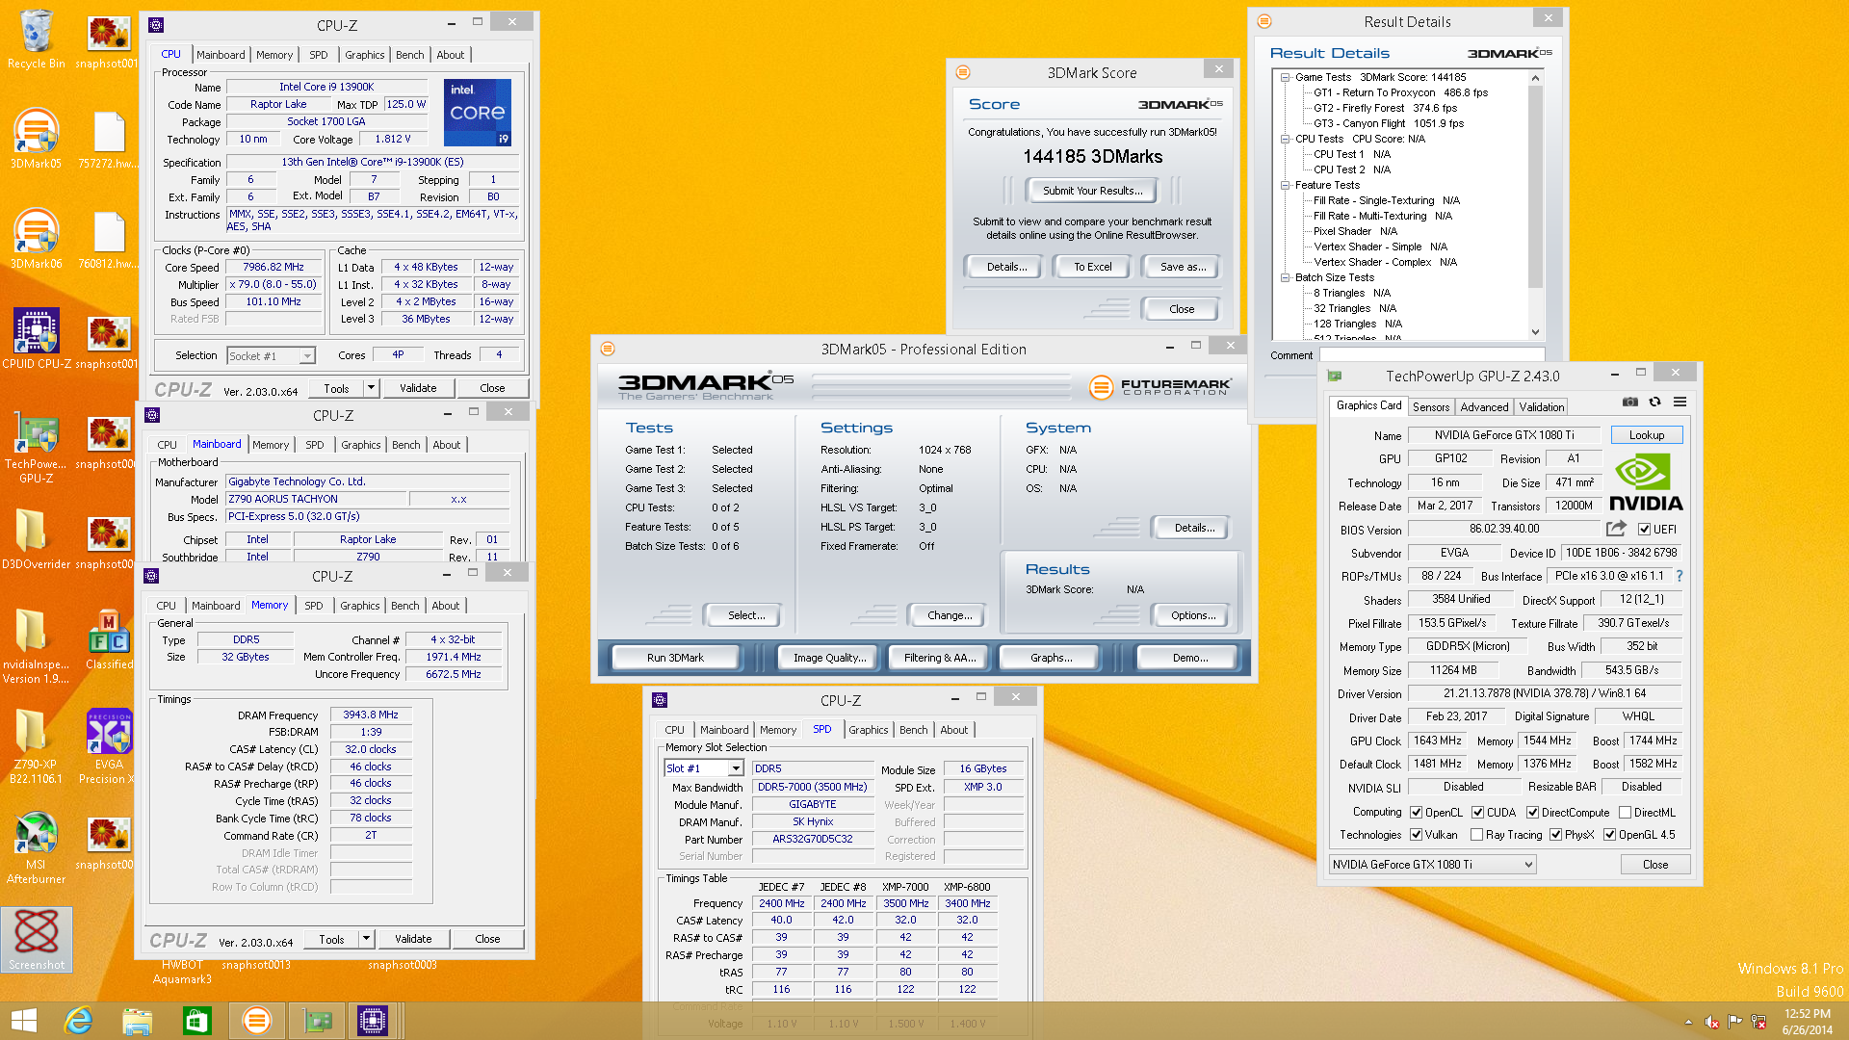Launch Internet Explorer from the taskbar
Viewport: 1849px width, 1040px height.
79,1021
